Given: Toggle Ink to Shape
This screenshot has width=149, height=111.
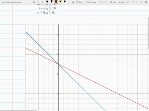Looking at the screenshot, I should pos(91,2).
